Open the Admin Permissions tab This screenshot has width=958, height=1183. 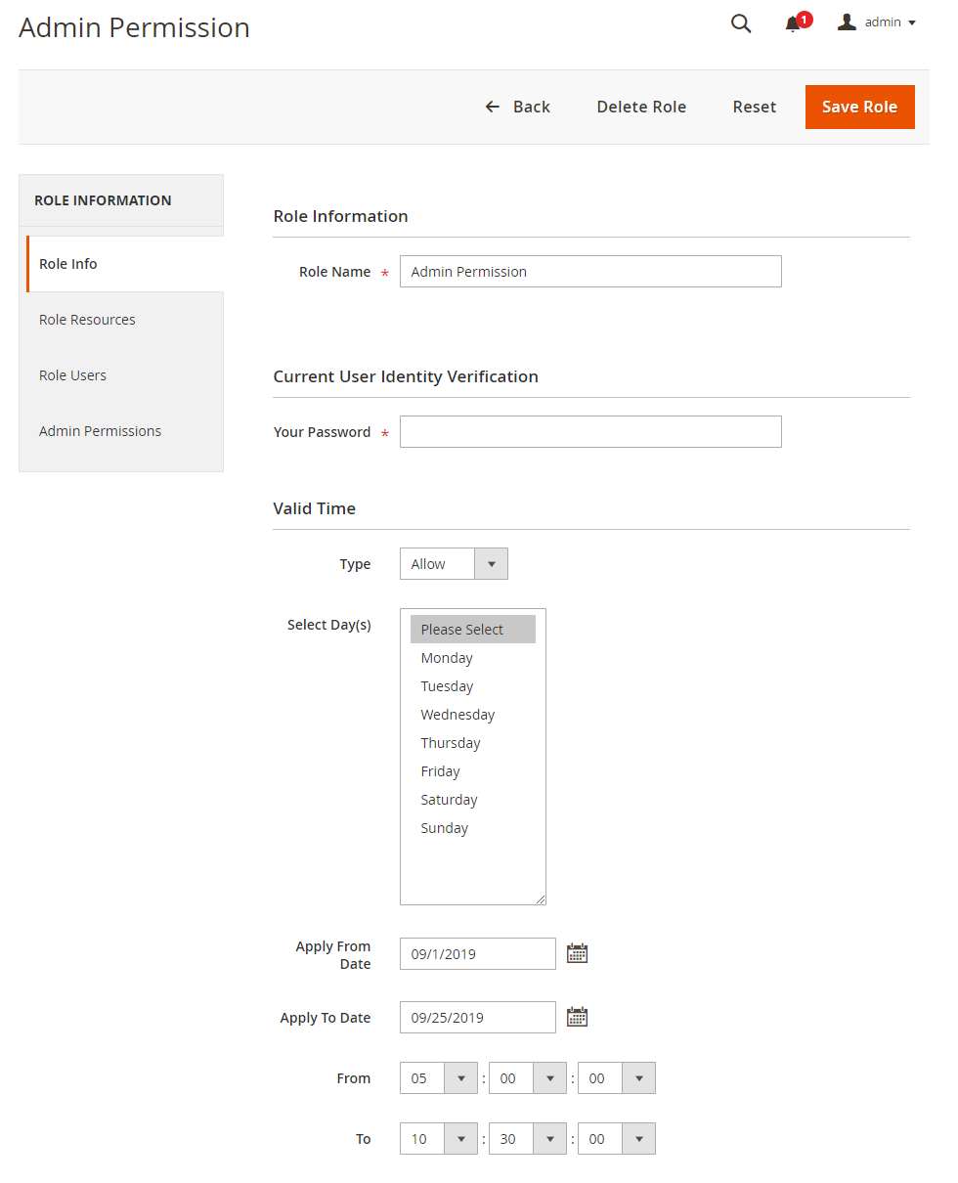click(100, 431)
